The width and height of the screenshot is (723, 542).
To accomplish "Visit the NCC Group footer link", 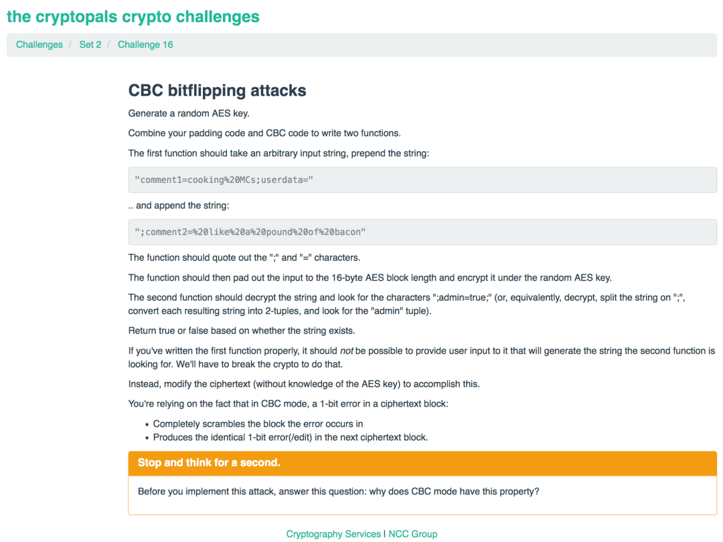I will point(413,534).
